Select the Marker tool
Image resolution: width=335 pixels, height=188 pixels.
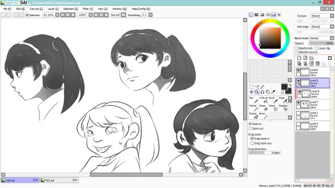(254, 108)
